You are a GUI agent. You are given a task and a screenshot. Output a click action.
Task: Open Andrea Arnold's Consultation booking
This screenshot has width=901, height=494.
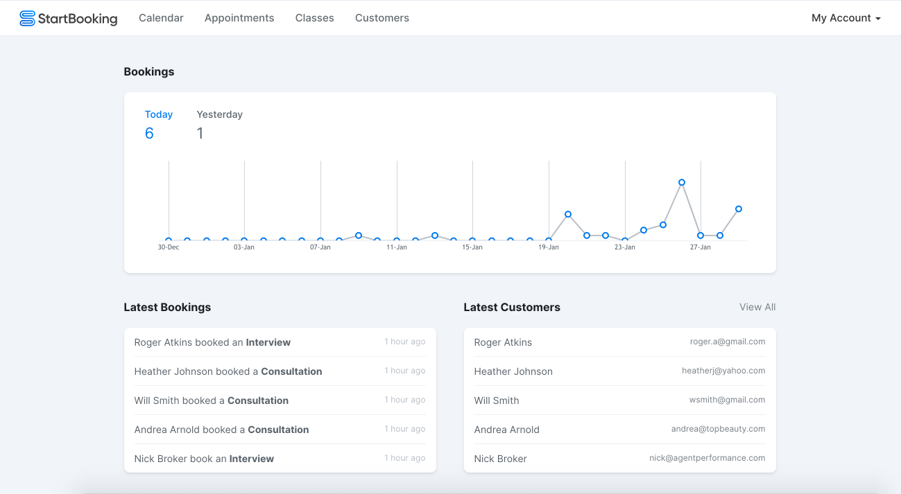point(221,430)
